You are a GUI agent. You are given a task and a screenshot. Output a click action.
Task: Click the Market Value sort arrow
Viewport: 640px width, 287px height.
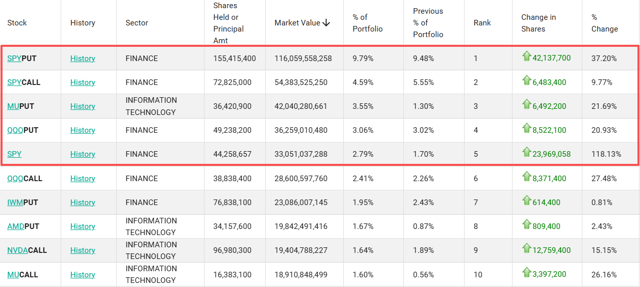point(326,23)
